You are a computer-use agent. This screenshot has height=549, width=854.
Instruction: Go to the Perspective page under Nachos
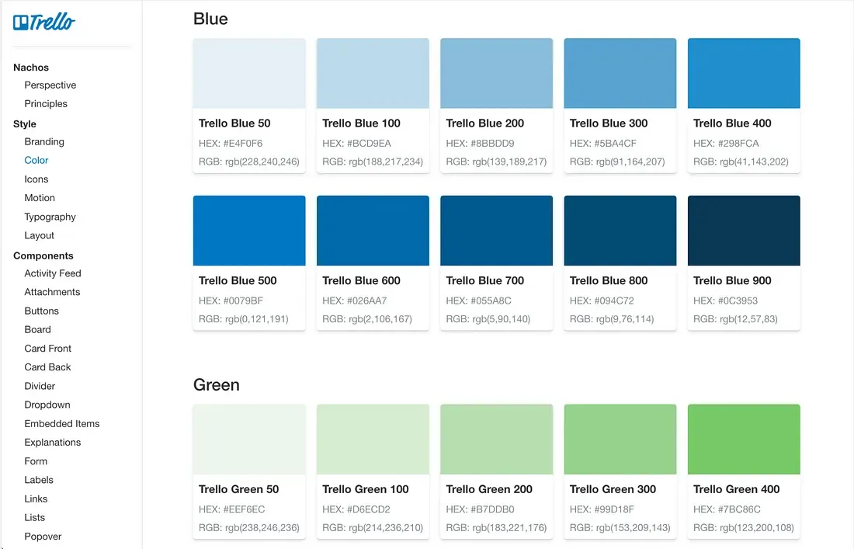[50, 85]
